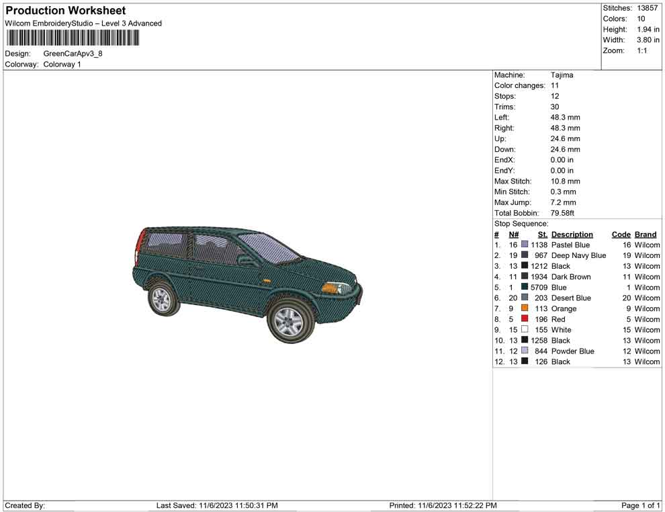Click the Brand column header
The height and width of the screenshot is (512, 665).
[645, 234]
